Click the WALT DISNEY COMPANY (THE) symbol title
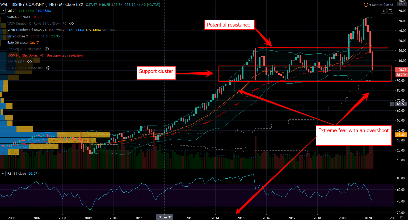 point(28,5)
